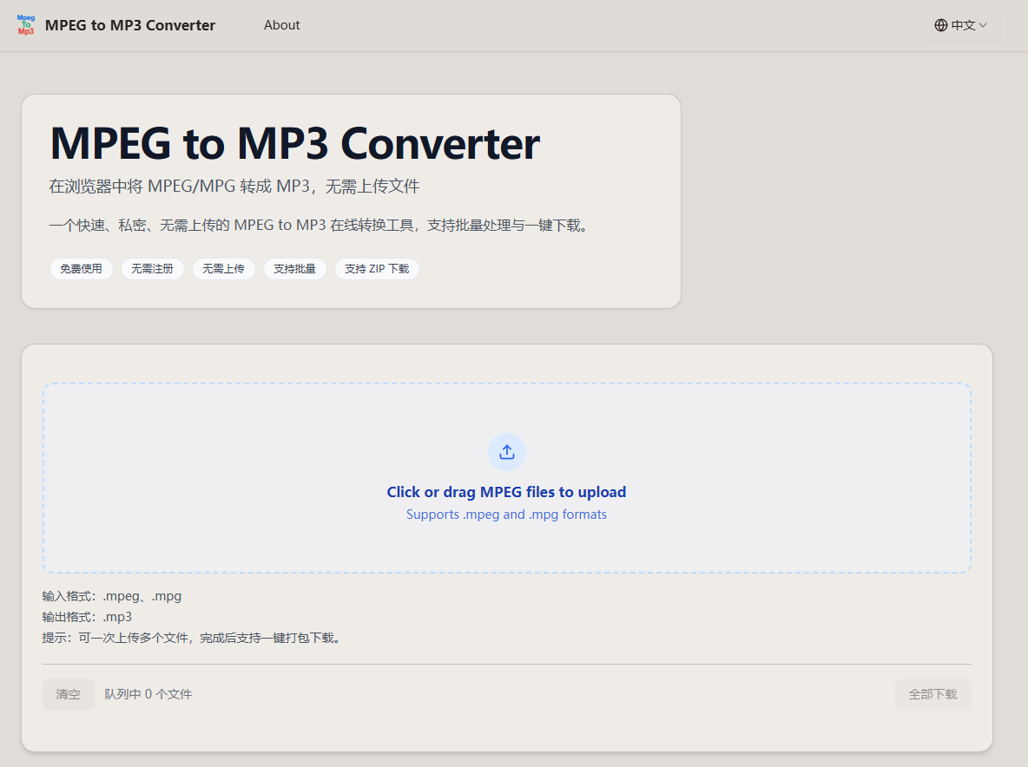Select the 支持 ZIP 下载 tag
The image size is (1028, 767).
[x=377, y=269]
